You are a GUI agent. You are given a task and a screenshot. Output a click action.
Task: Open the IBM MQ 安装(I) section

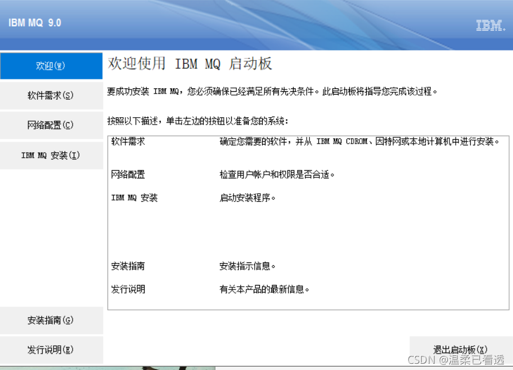point(51,155)
